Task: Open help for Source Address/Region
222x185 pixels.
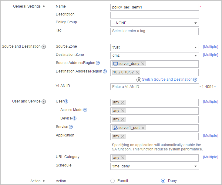Action: pyautogui.click(x=98, y=63)
